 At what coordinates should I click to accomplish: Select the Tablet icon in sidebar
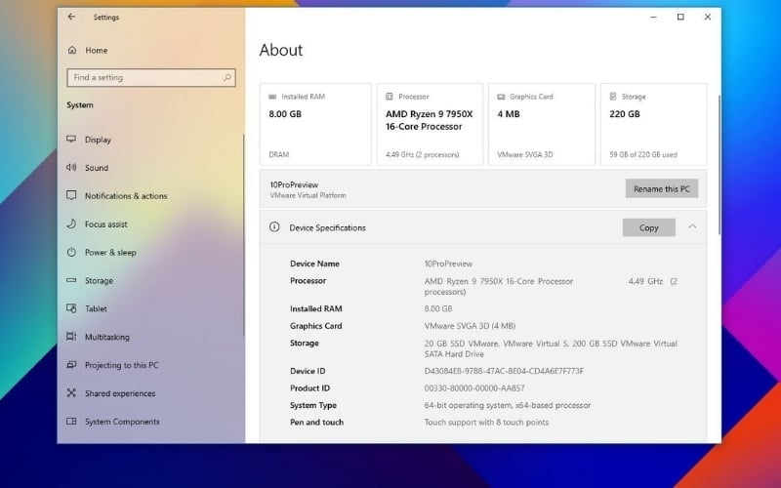(x=71, y=308)
